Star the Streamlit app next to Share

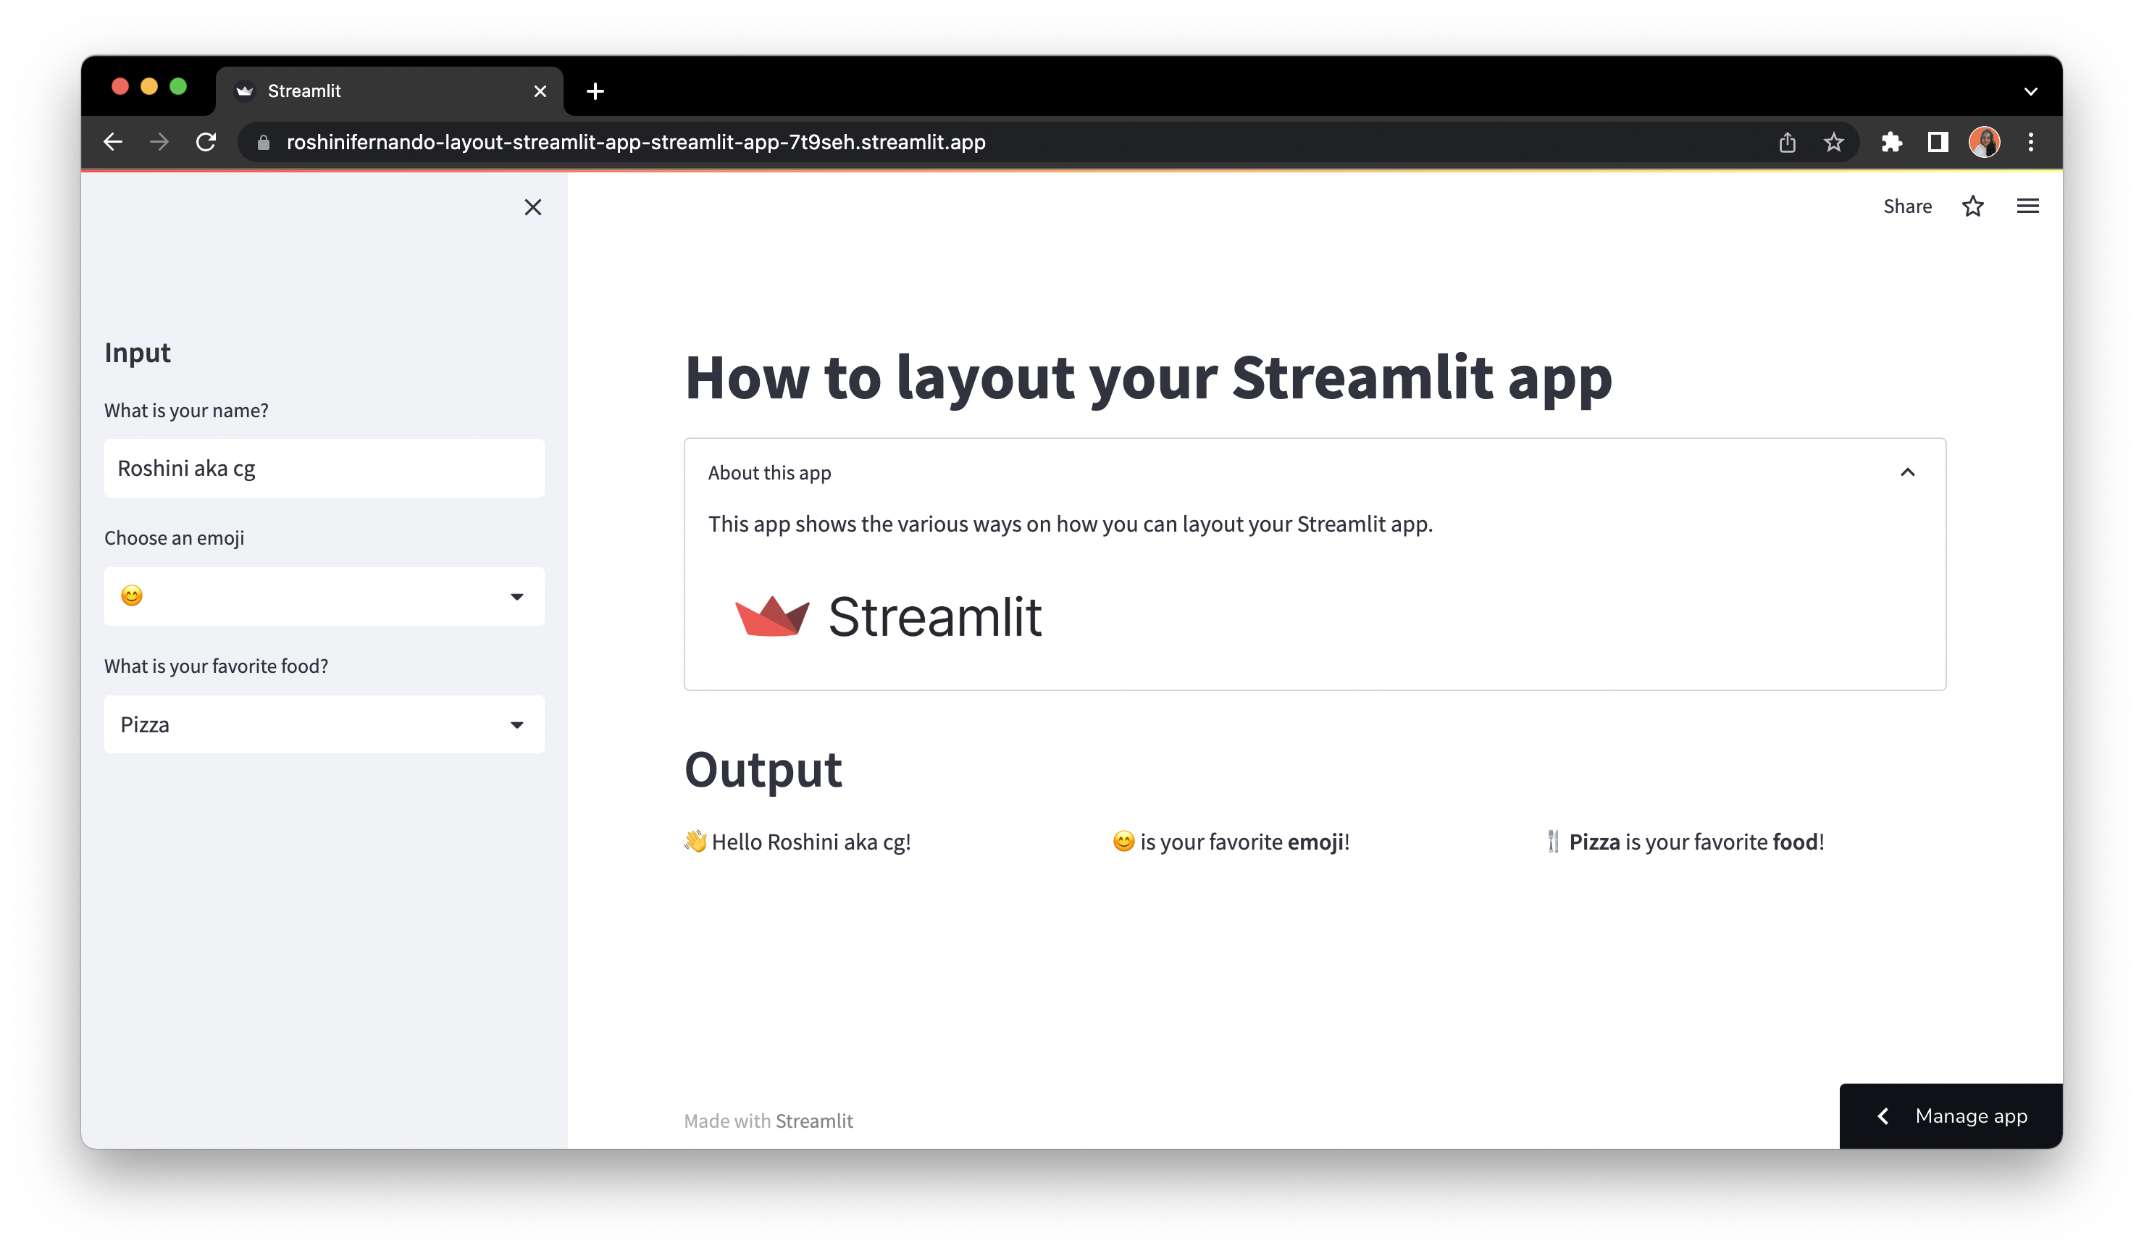coord(1972,205)
